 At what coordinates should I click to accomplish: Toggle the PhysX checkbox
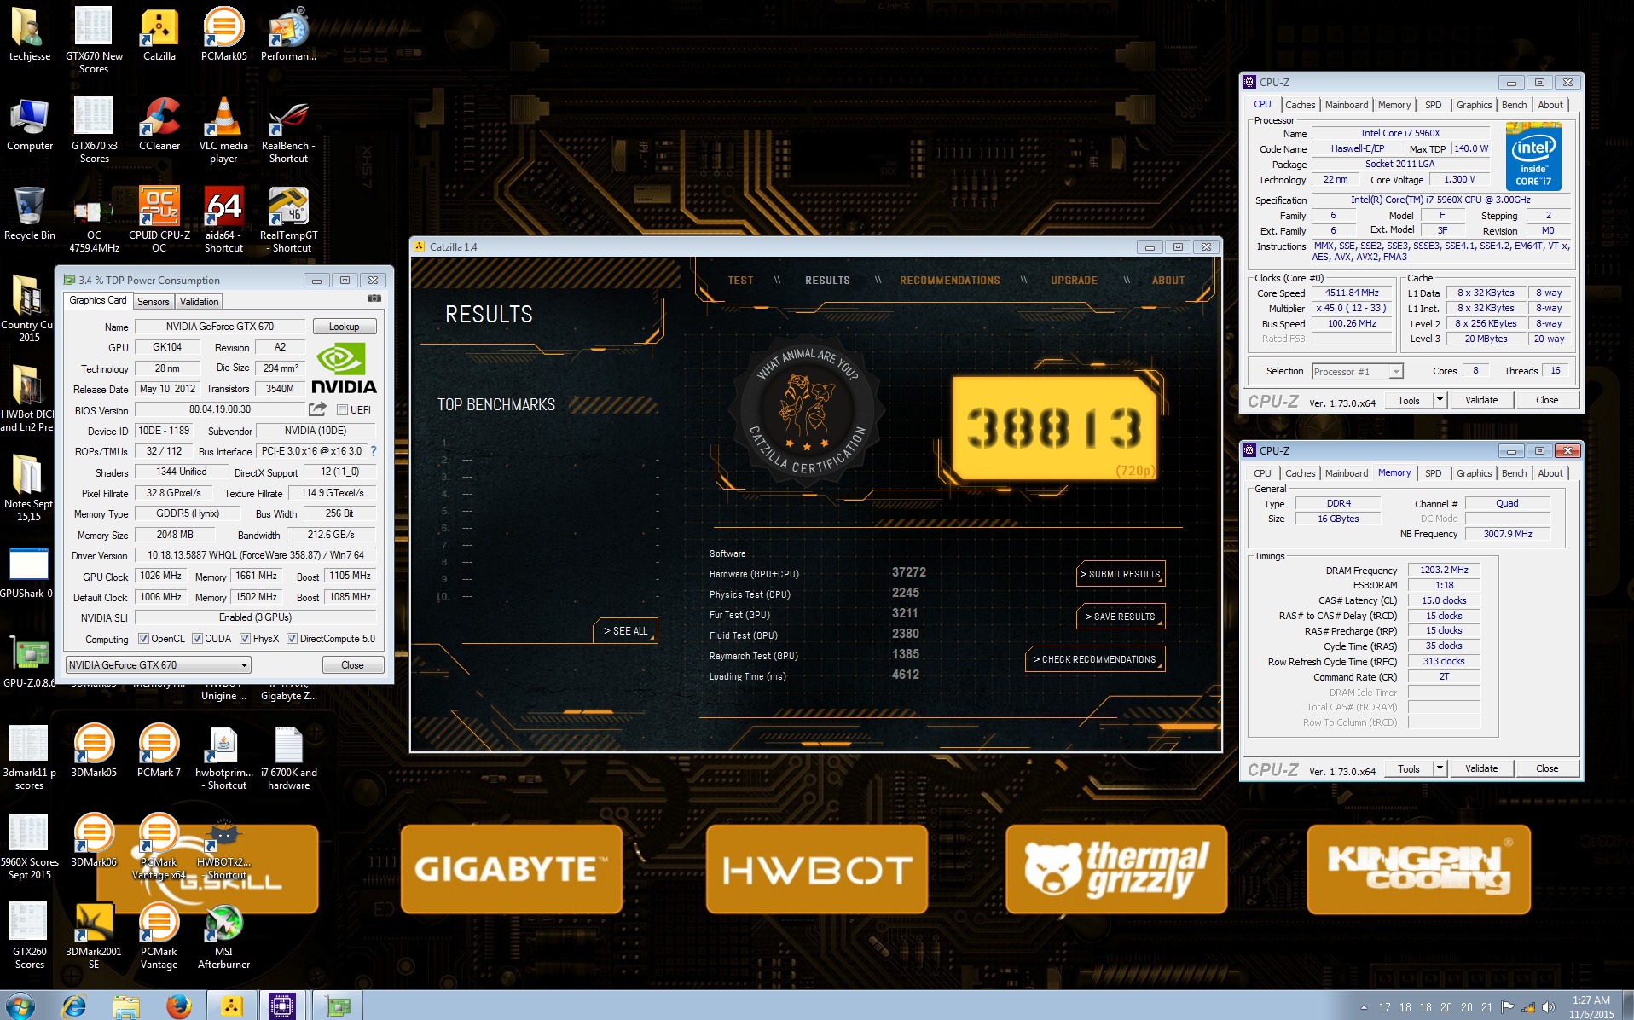point(245,639)
